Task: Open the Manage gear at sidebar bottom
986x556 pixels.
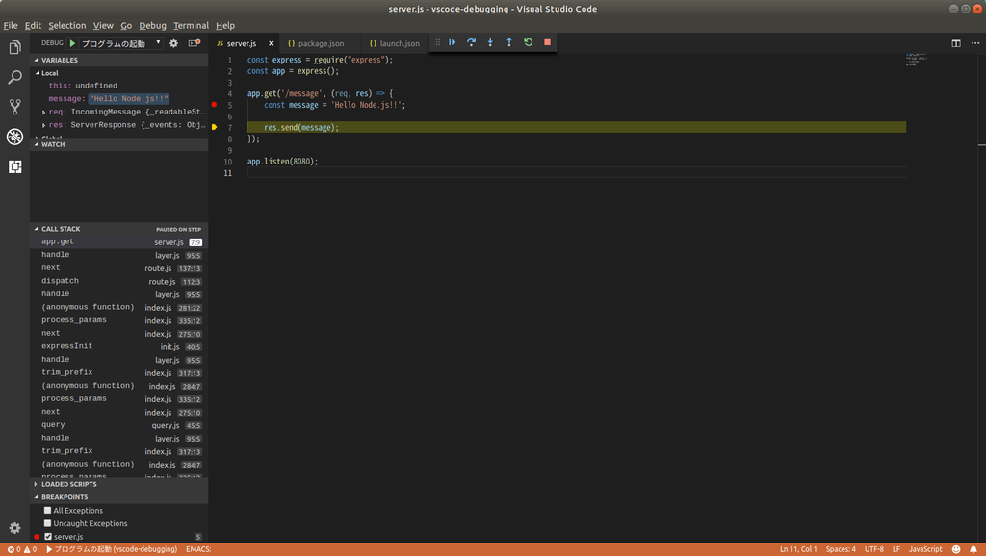Action: pyautogui.click(x=14, y=528)
